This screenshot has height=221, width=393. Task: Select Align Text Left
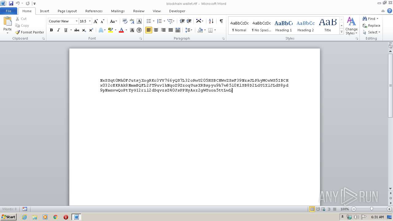click(x=149, y=30)
